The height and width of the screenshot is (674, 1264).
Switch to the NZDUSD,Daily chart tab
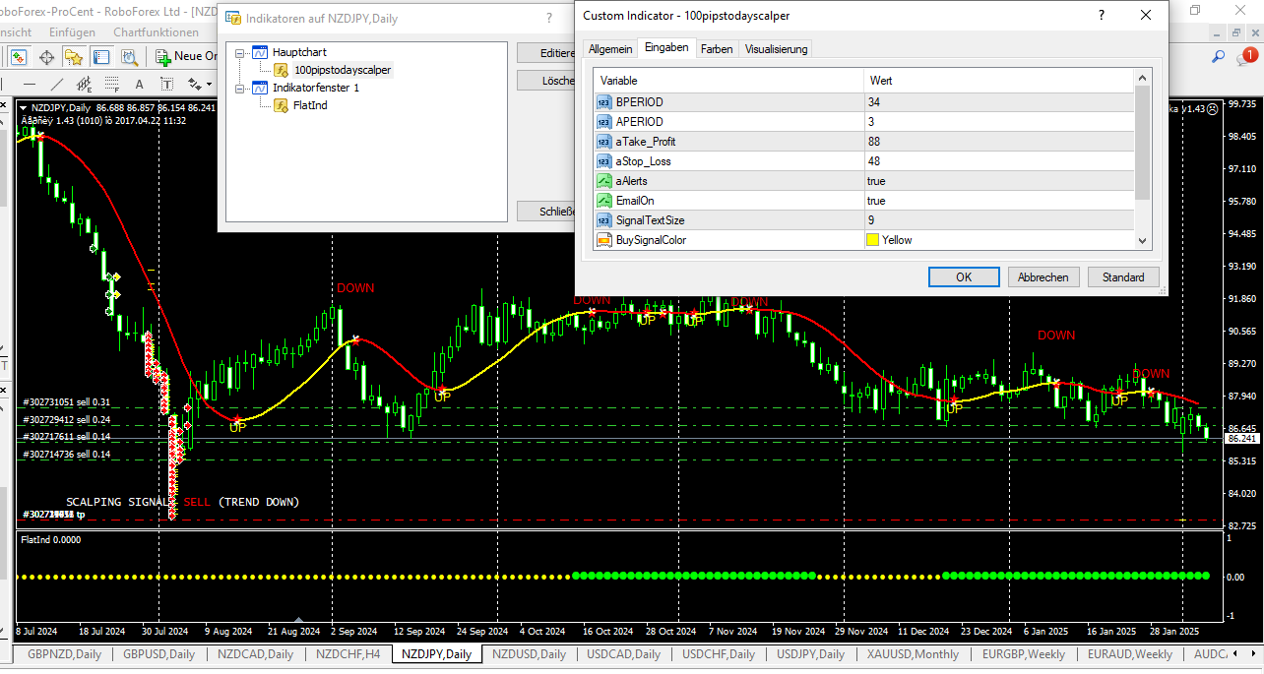pos(529,654)
